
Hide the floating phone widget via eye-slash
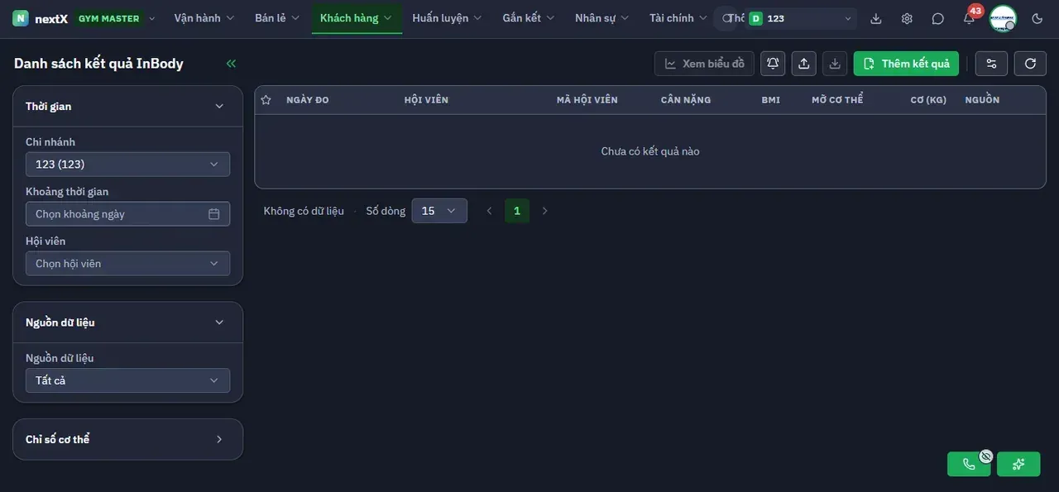(985, 456)
